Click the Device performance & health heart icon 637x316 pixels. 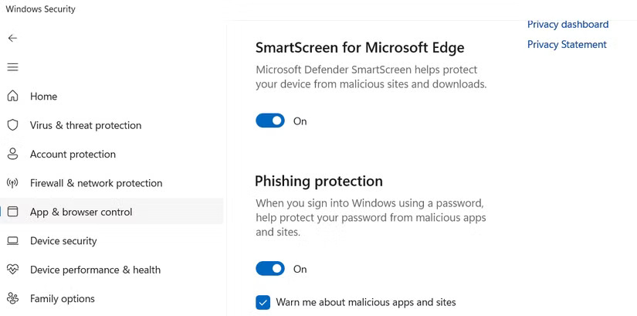tap(12, 270)
